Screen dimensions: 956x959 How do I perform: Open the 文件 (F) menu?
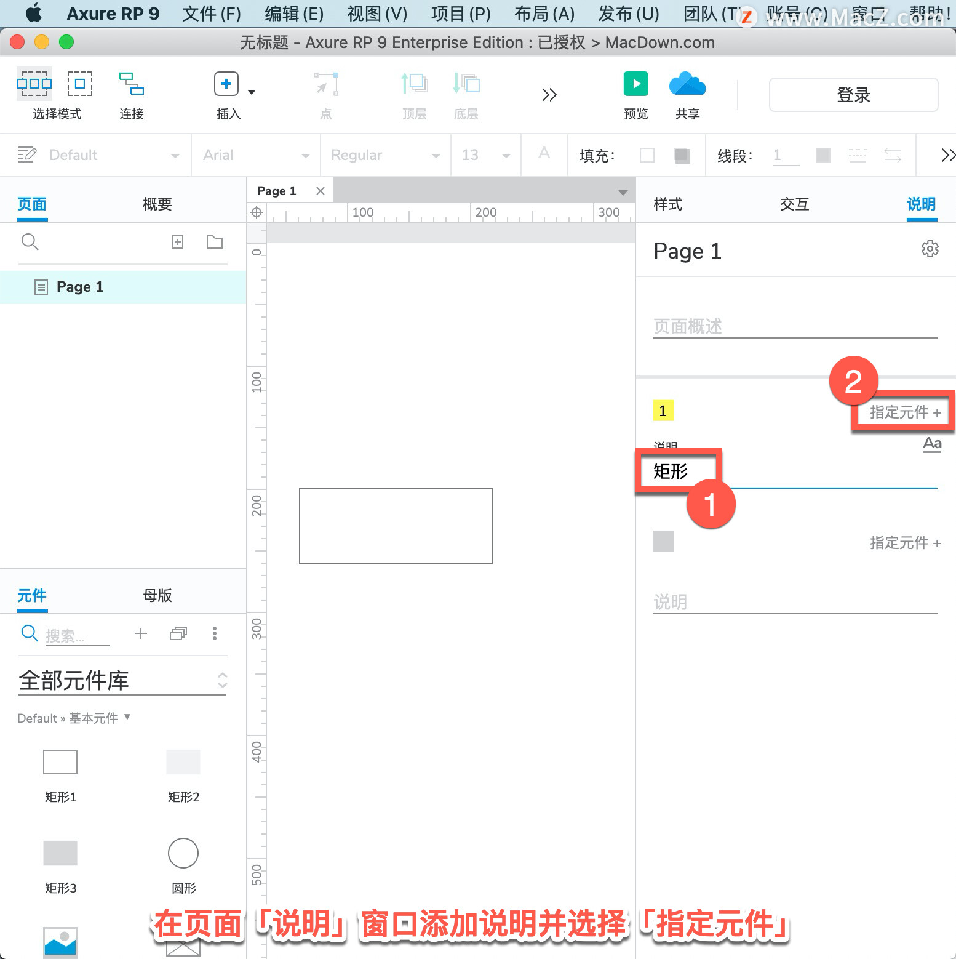pyautogui.click(x=212, y=14)
